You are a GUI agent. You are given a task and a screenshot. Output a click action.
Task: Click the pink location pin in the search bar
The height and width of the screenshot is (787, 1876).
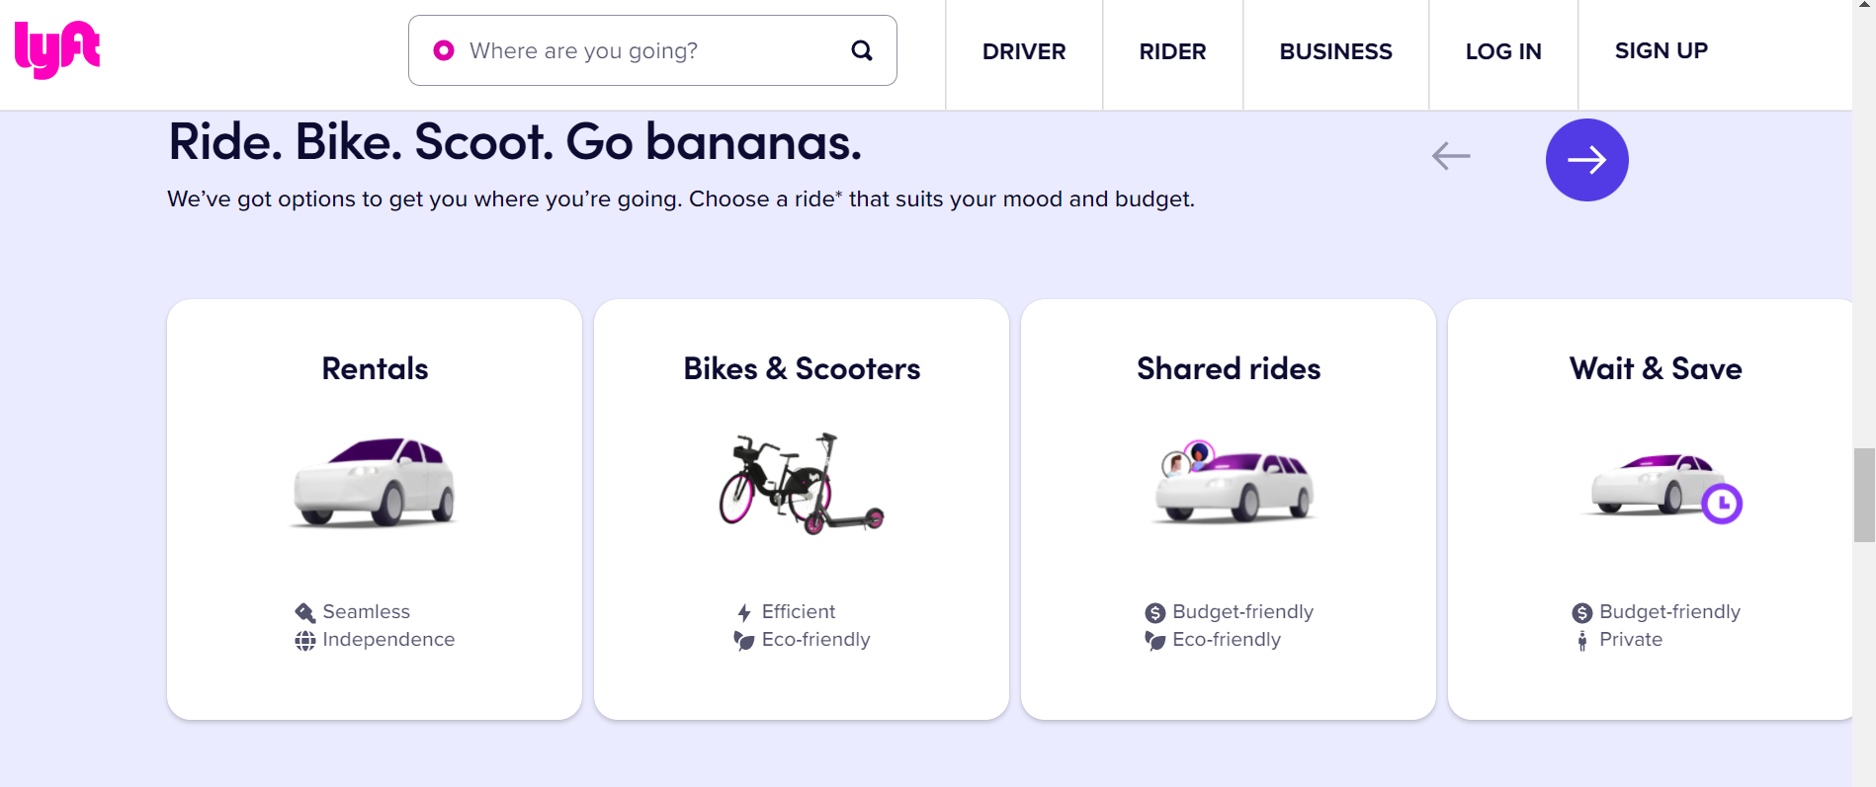pyautogui.click(x=443, y=49)
